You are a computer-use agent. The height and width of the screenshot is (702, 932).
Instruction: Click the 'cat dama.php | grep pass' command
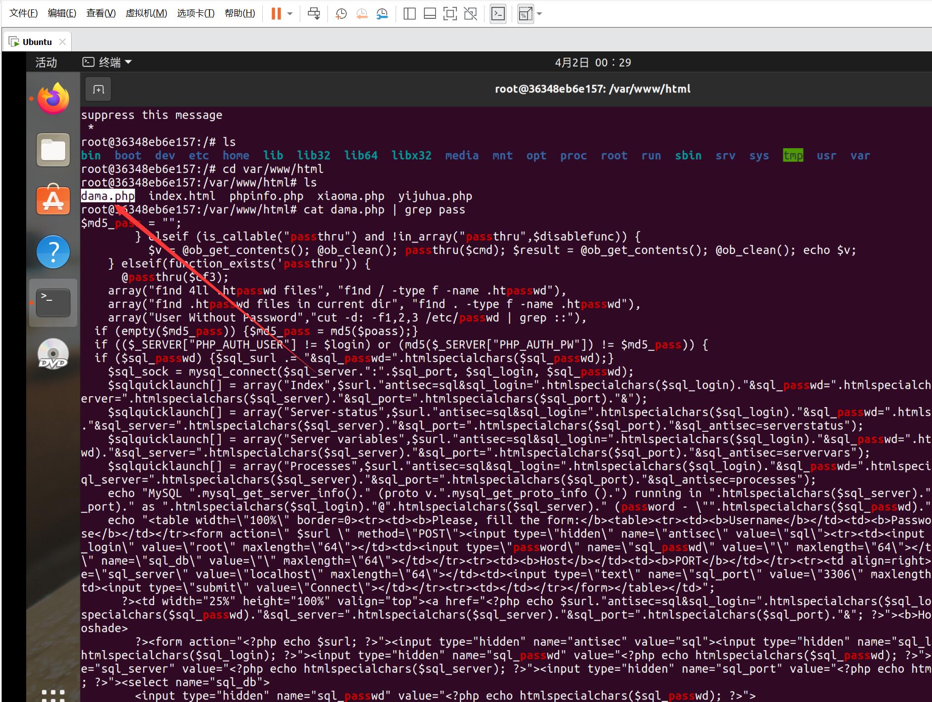point(384,209)
